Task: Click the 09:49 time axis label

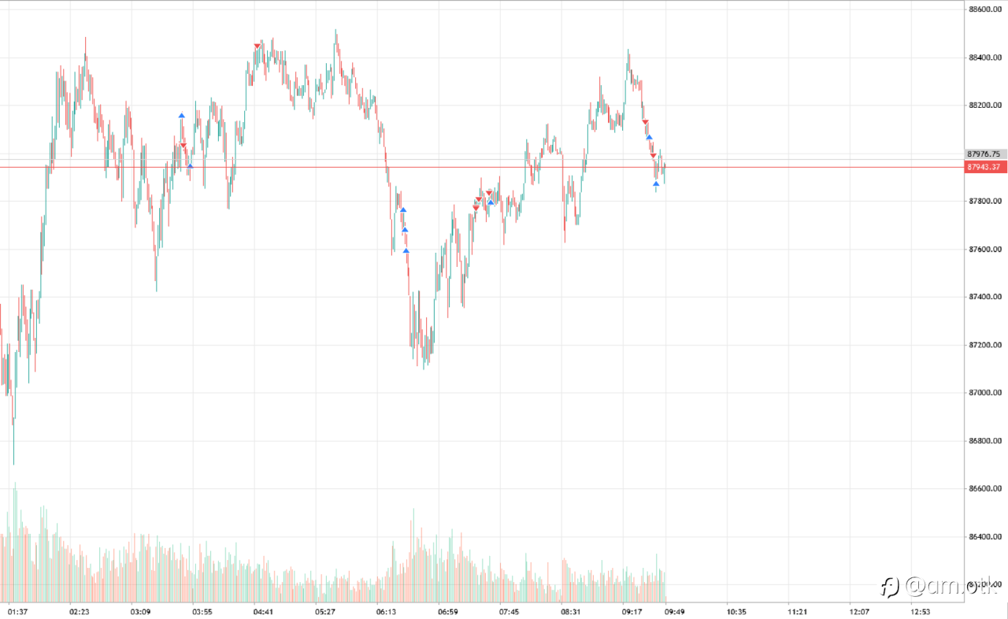Action: [675, 611]
